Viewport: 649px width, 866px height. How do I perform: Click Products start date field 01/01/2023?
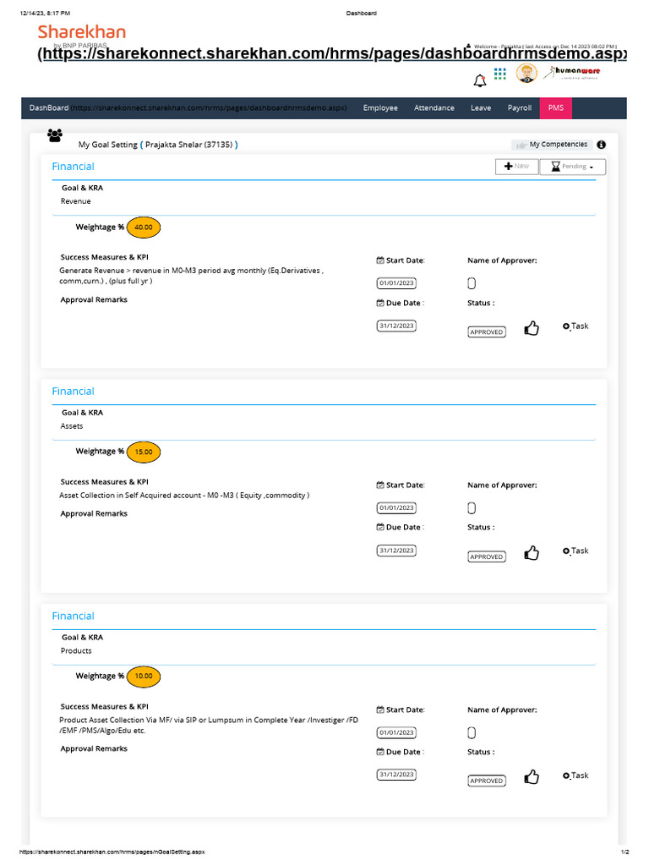pos(396,733)
